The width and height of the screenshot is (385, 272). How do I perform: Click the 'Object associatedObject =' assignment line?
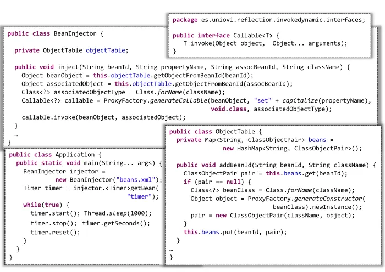[x=157, y=84]
